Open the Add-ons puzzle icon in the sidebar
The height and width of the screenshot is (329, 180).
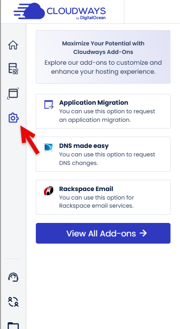coord(13,118)
